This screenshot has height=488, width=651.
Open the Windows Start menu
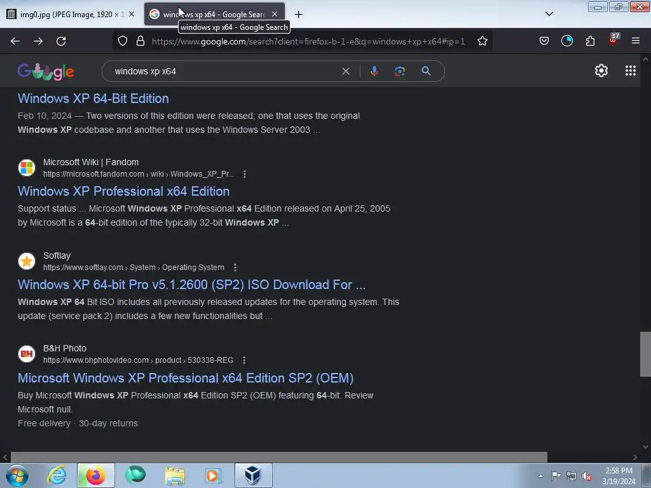[x=17, y=475]
